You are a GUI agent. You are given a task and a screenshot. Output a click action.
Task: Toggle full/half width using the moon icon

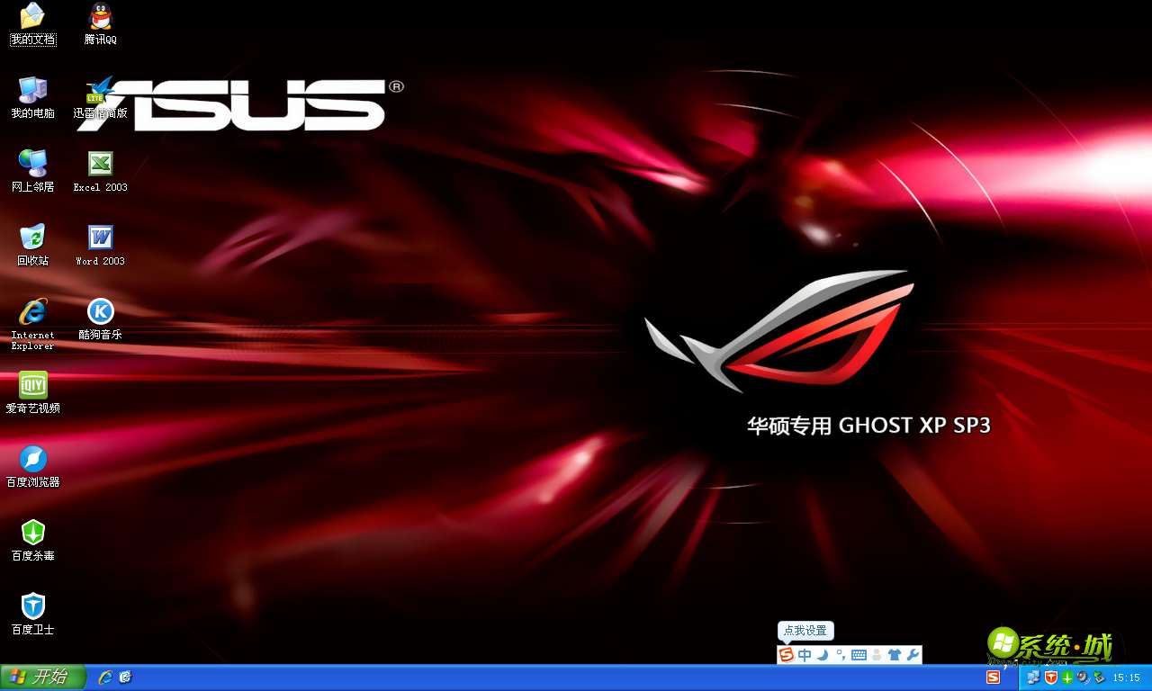pyautogui.click(x=822, y=655)
